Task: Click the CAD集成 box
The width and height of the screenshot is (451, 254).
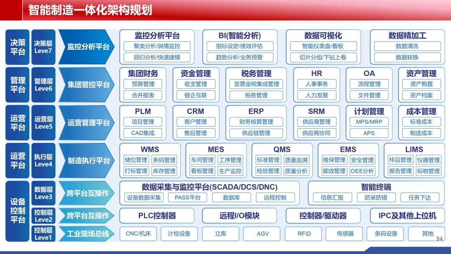Action: [143, 133]
